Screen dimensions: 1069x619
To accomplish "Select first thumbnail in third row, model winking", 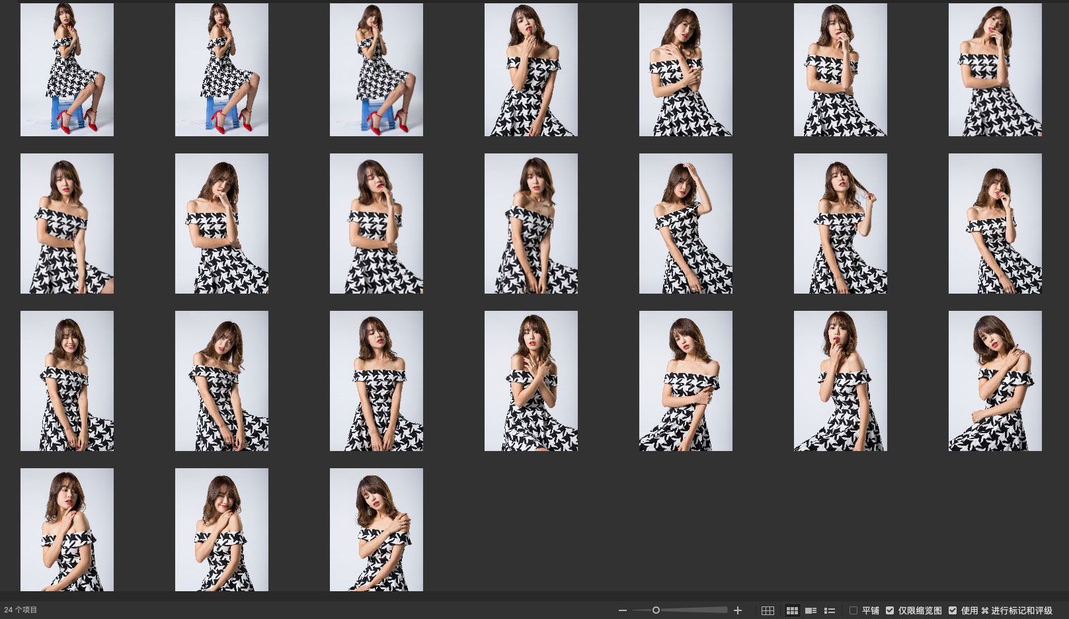I will point(67,381).
